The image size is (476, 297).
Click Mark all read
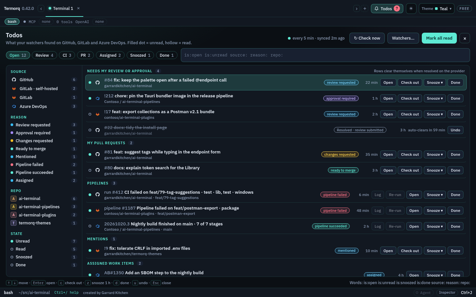(439, 38)
